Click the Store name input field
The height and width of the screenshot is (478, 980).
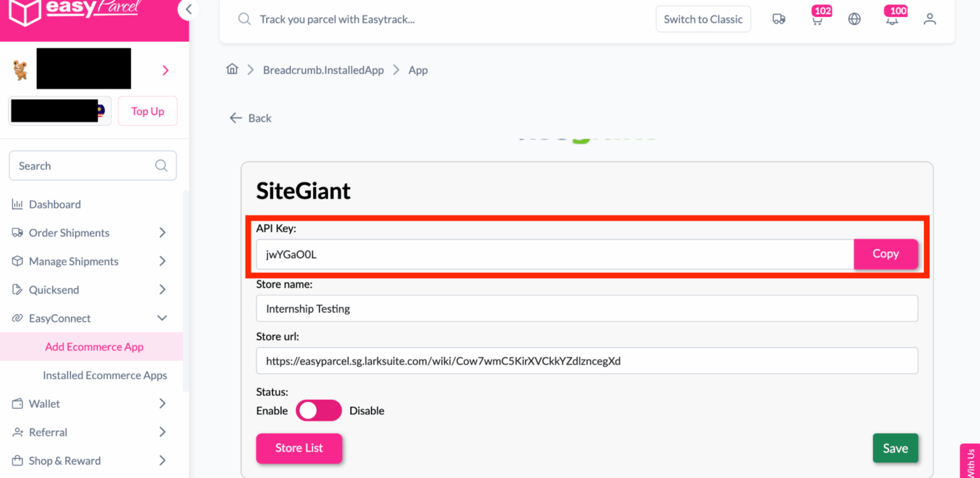586,309
